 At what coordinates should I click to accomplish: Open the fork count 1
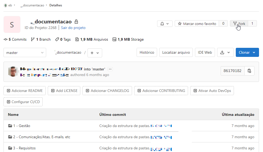[x=252, y=24]
